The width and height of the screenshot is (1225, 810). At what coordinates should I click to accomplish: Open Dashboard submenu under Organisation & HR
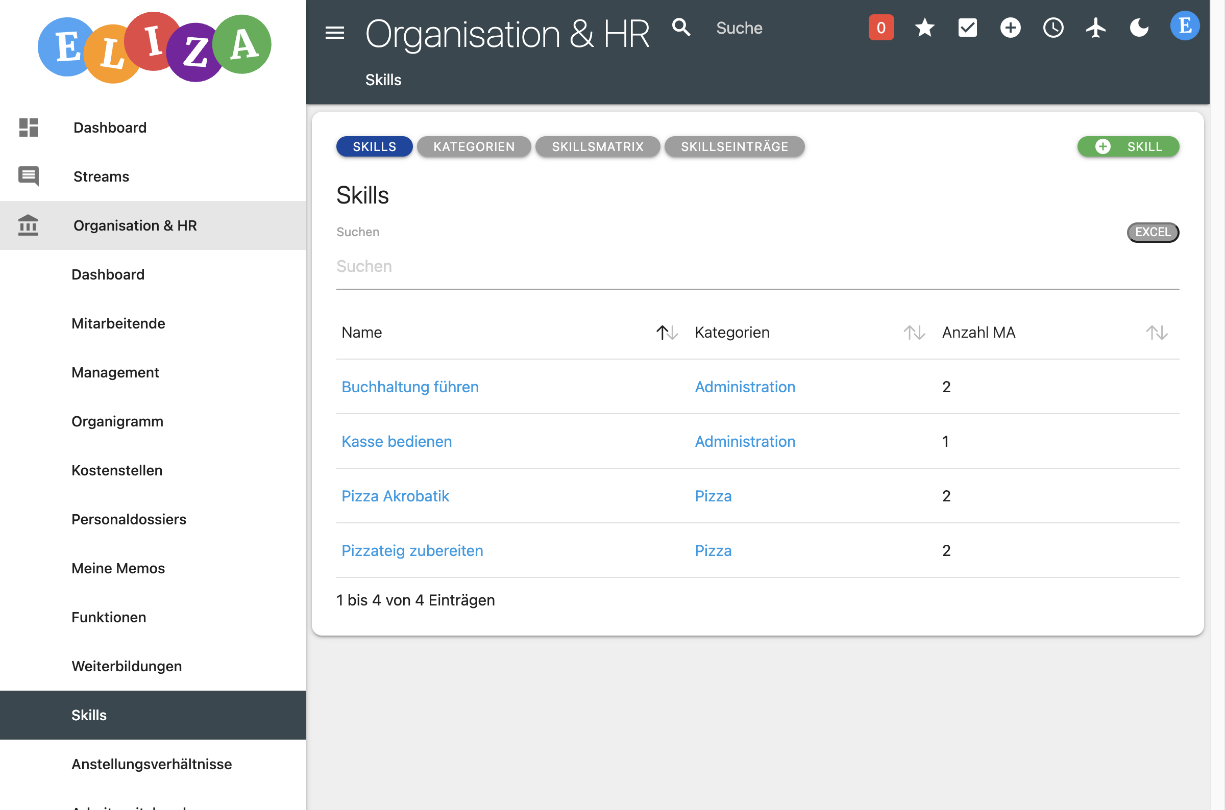click(153, 274)
